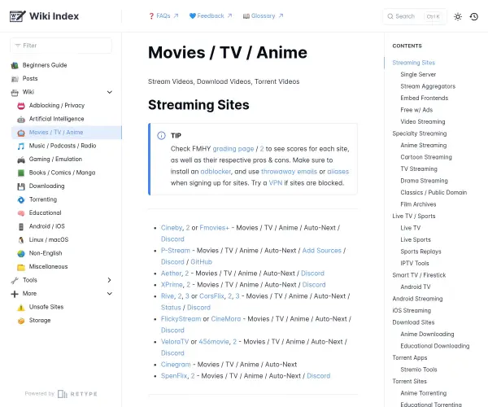This screenshot has height=407, width=488.
Task: Open the Downloading sidebar page
Action: point(46,186)
